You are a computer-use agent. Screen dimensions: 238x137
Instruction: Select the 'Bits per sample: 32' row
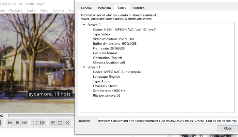(107, 95)
